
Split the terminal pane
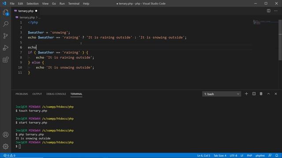(254, 93)
